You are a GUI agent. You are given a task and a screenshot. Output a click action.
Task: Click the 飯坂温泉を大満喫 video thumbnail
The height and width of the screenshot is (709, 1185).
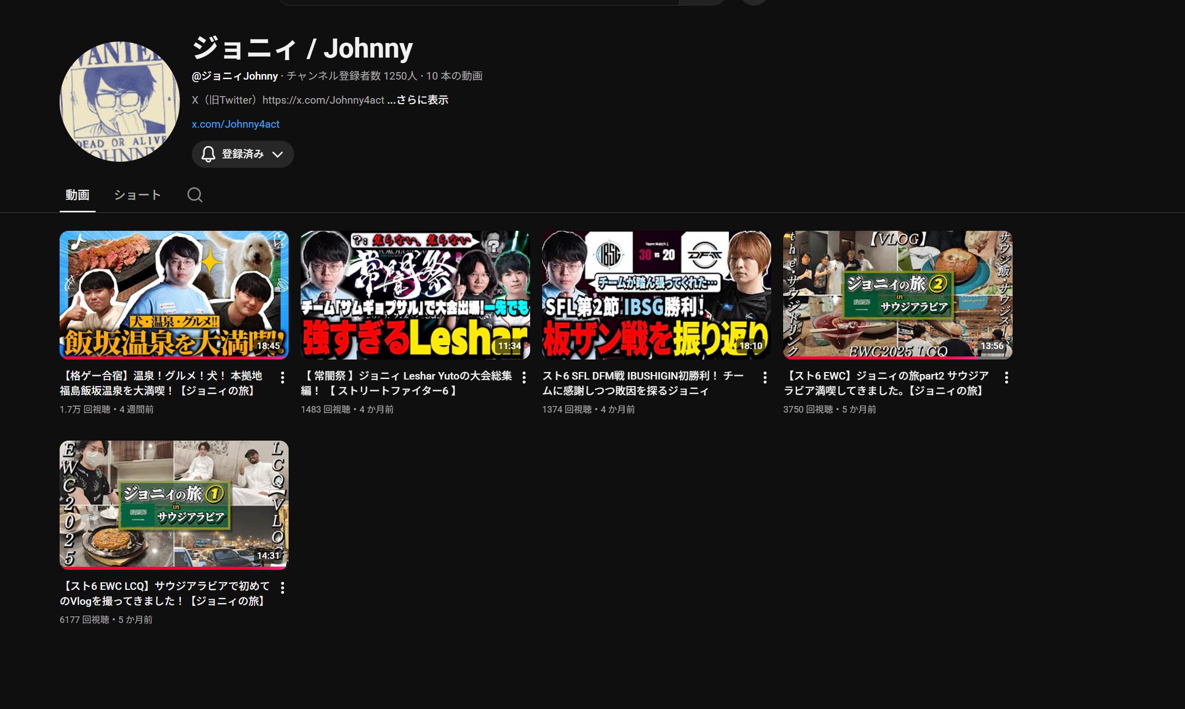pos(174,294)
